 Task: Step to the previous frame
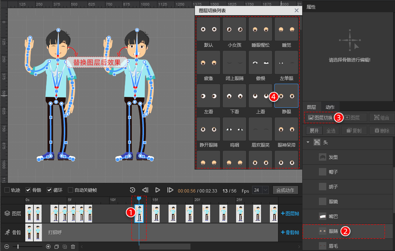(x=145, y=190)
